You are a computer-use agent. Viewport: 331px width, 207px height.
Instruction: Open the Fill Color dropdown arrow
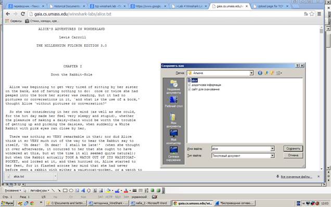(x=112, y=190)
